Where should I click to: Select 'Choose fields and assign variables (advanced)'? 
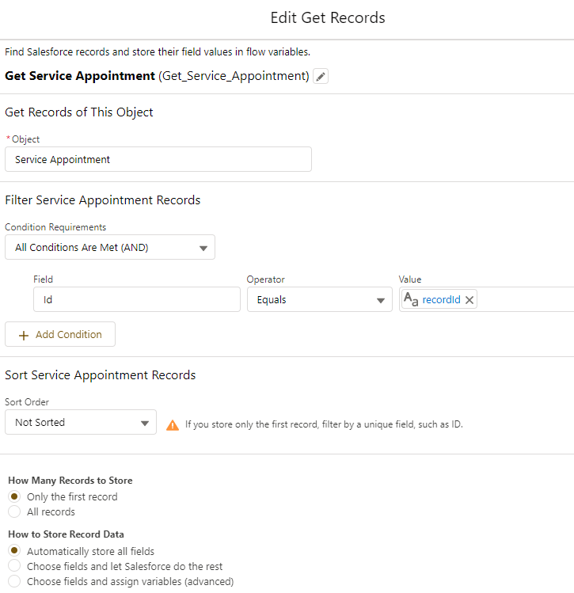point(15,581)
